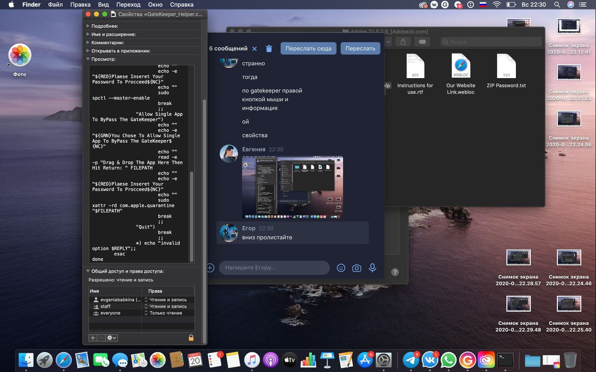
Task: Open the Music app from the Dock
Action: click(251, 360)
